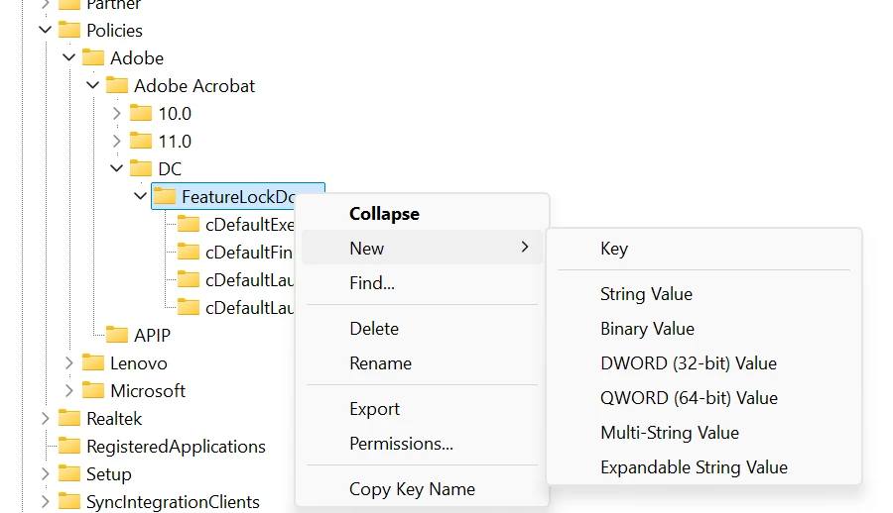This screenshot has width=893, height=513.
Task: Create a new Expandable String Value
Action: [703, 467]
